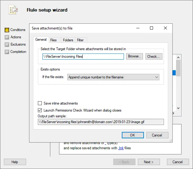
Task: Enable Save inline attachments checkbox
Action: pyautogui.click(x=40, y=103)
